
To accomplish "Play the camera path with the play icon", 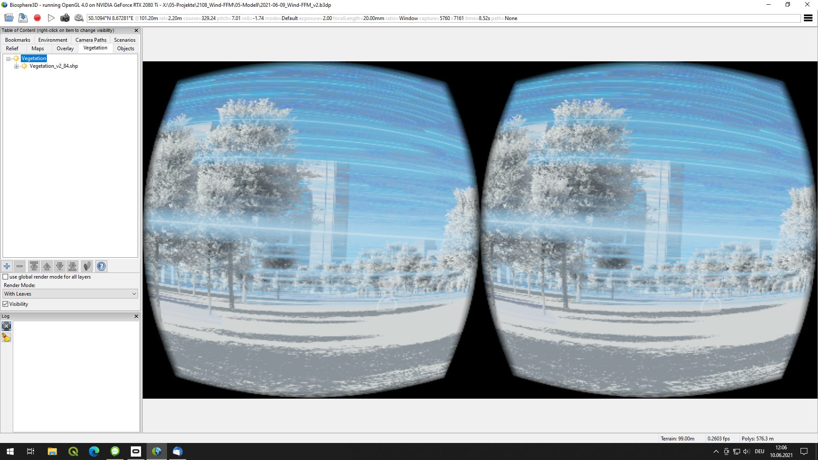I will point(51,18).
